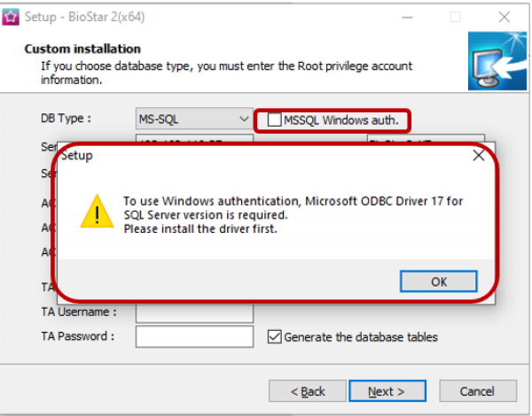Close the Setup warning dialog with X

click(x=479, y=156)
